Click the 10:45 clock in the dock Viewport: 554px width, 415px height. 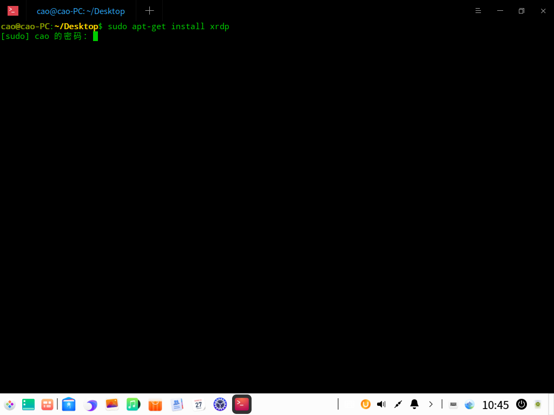click(496, 405)
